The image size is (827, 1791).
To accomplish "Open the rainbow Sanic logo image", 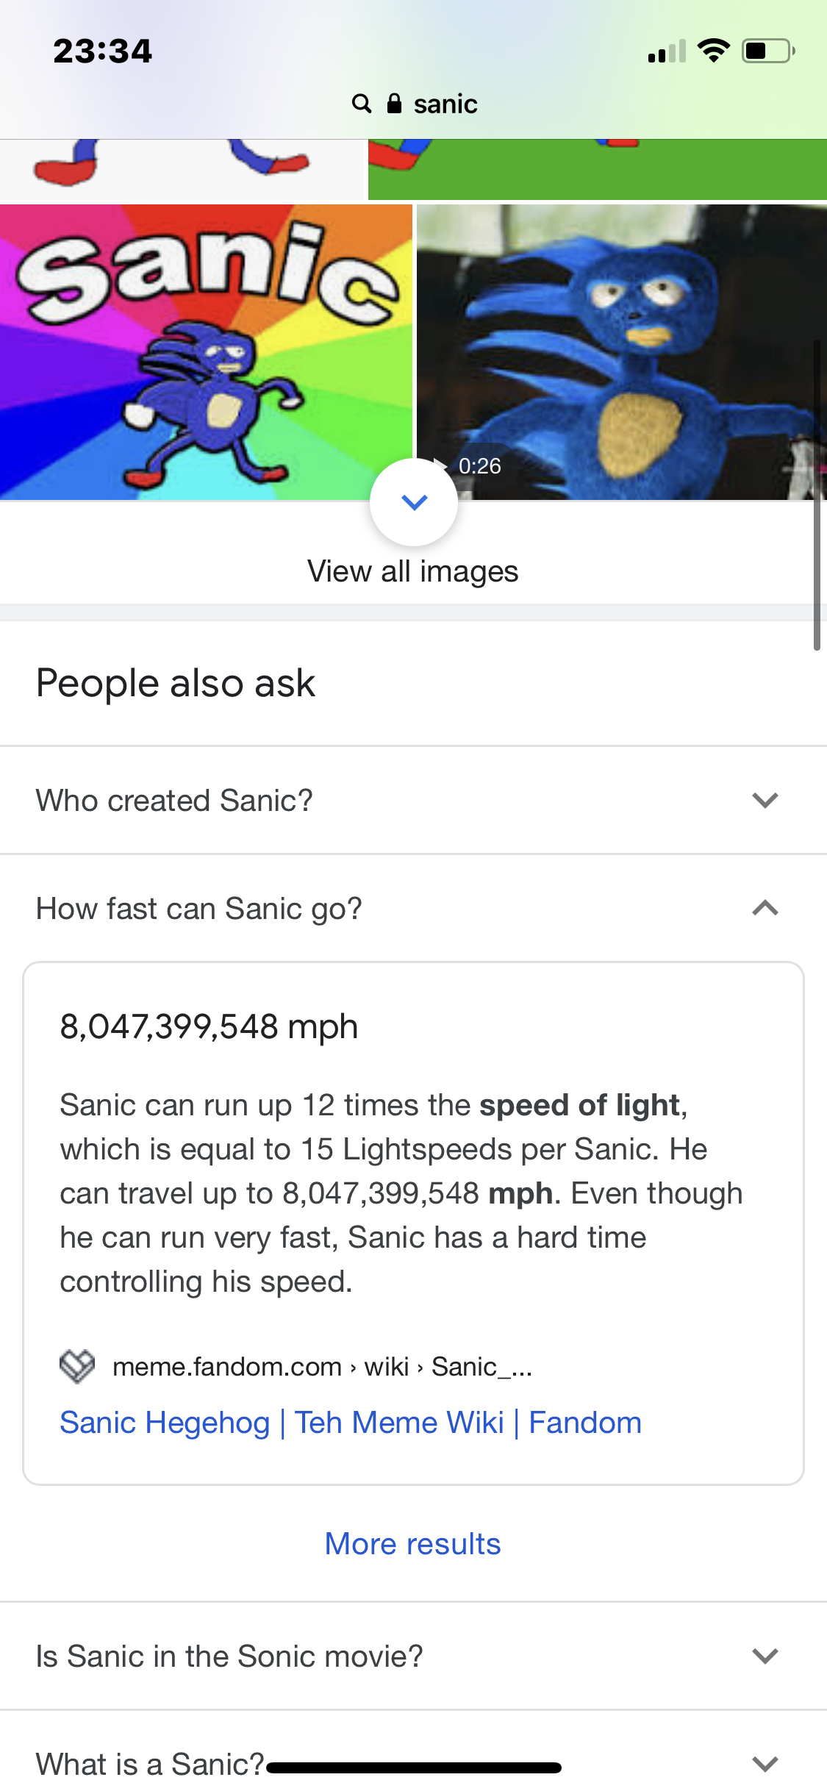I will click(x=206, y=351).
